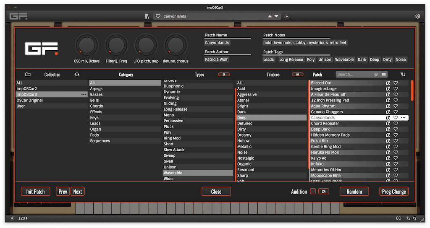
Task: Favorite the Deep Dark patch
Action: click(x=396, y=129)
